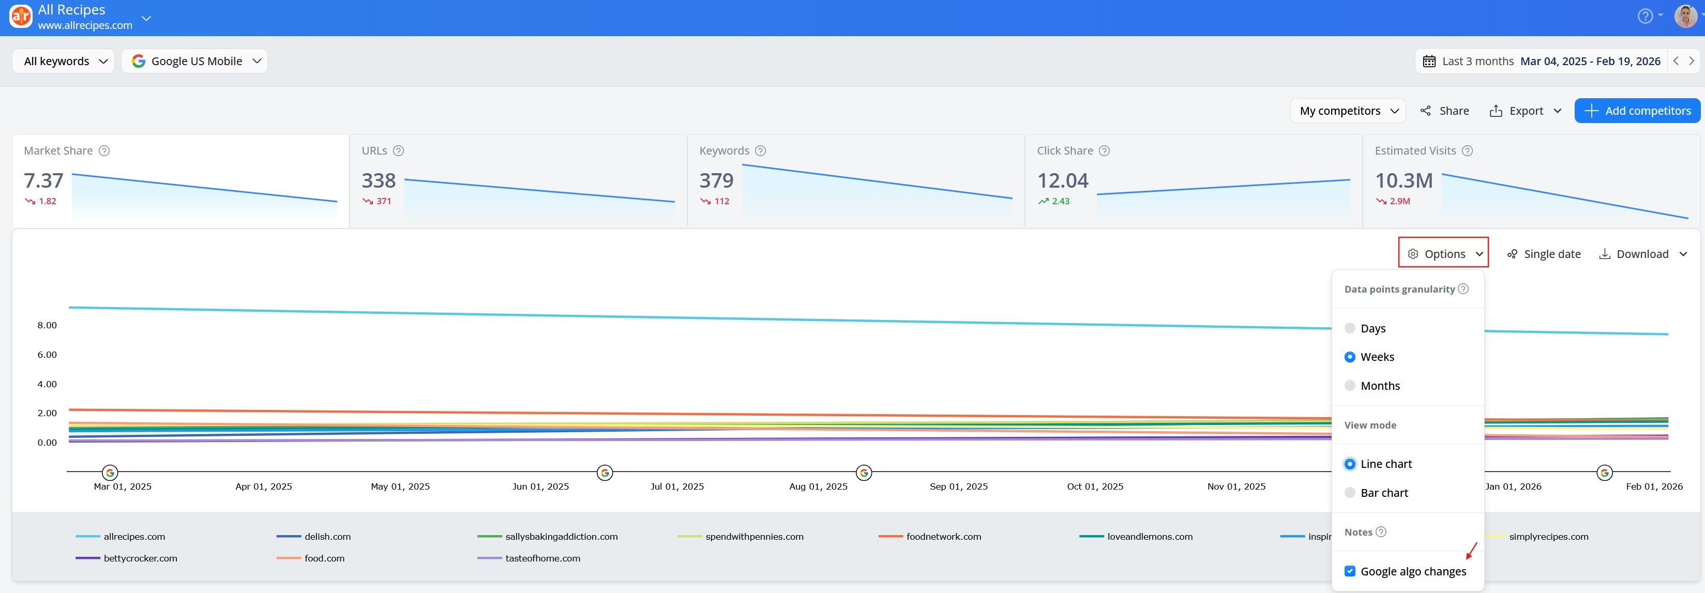Select the Keywords metric card
The image size is (1705, 593).
pyautogui.click(x=856, y=181)
